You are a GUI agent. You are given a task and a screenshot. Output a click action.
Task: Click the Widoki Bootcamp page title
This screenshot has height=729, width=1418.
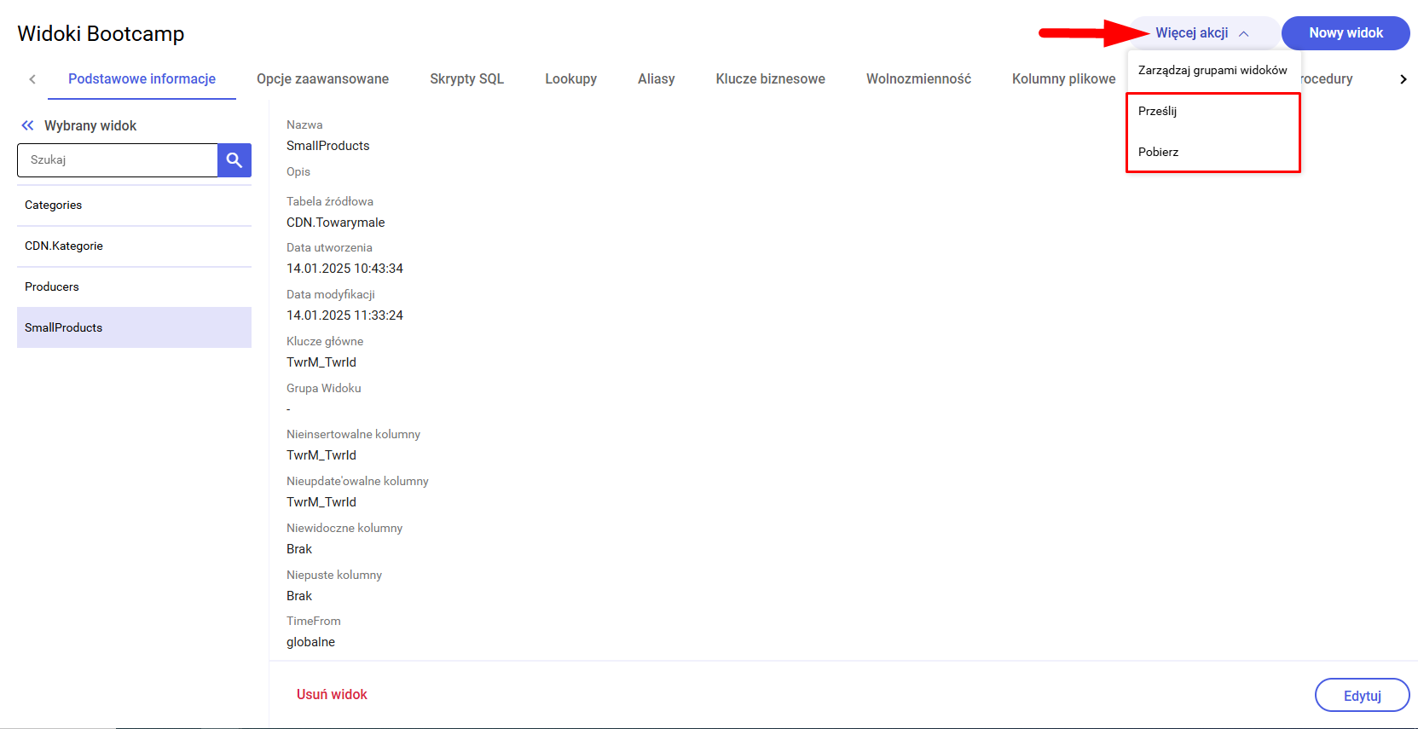(101, 33)
